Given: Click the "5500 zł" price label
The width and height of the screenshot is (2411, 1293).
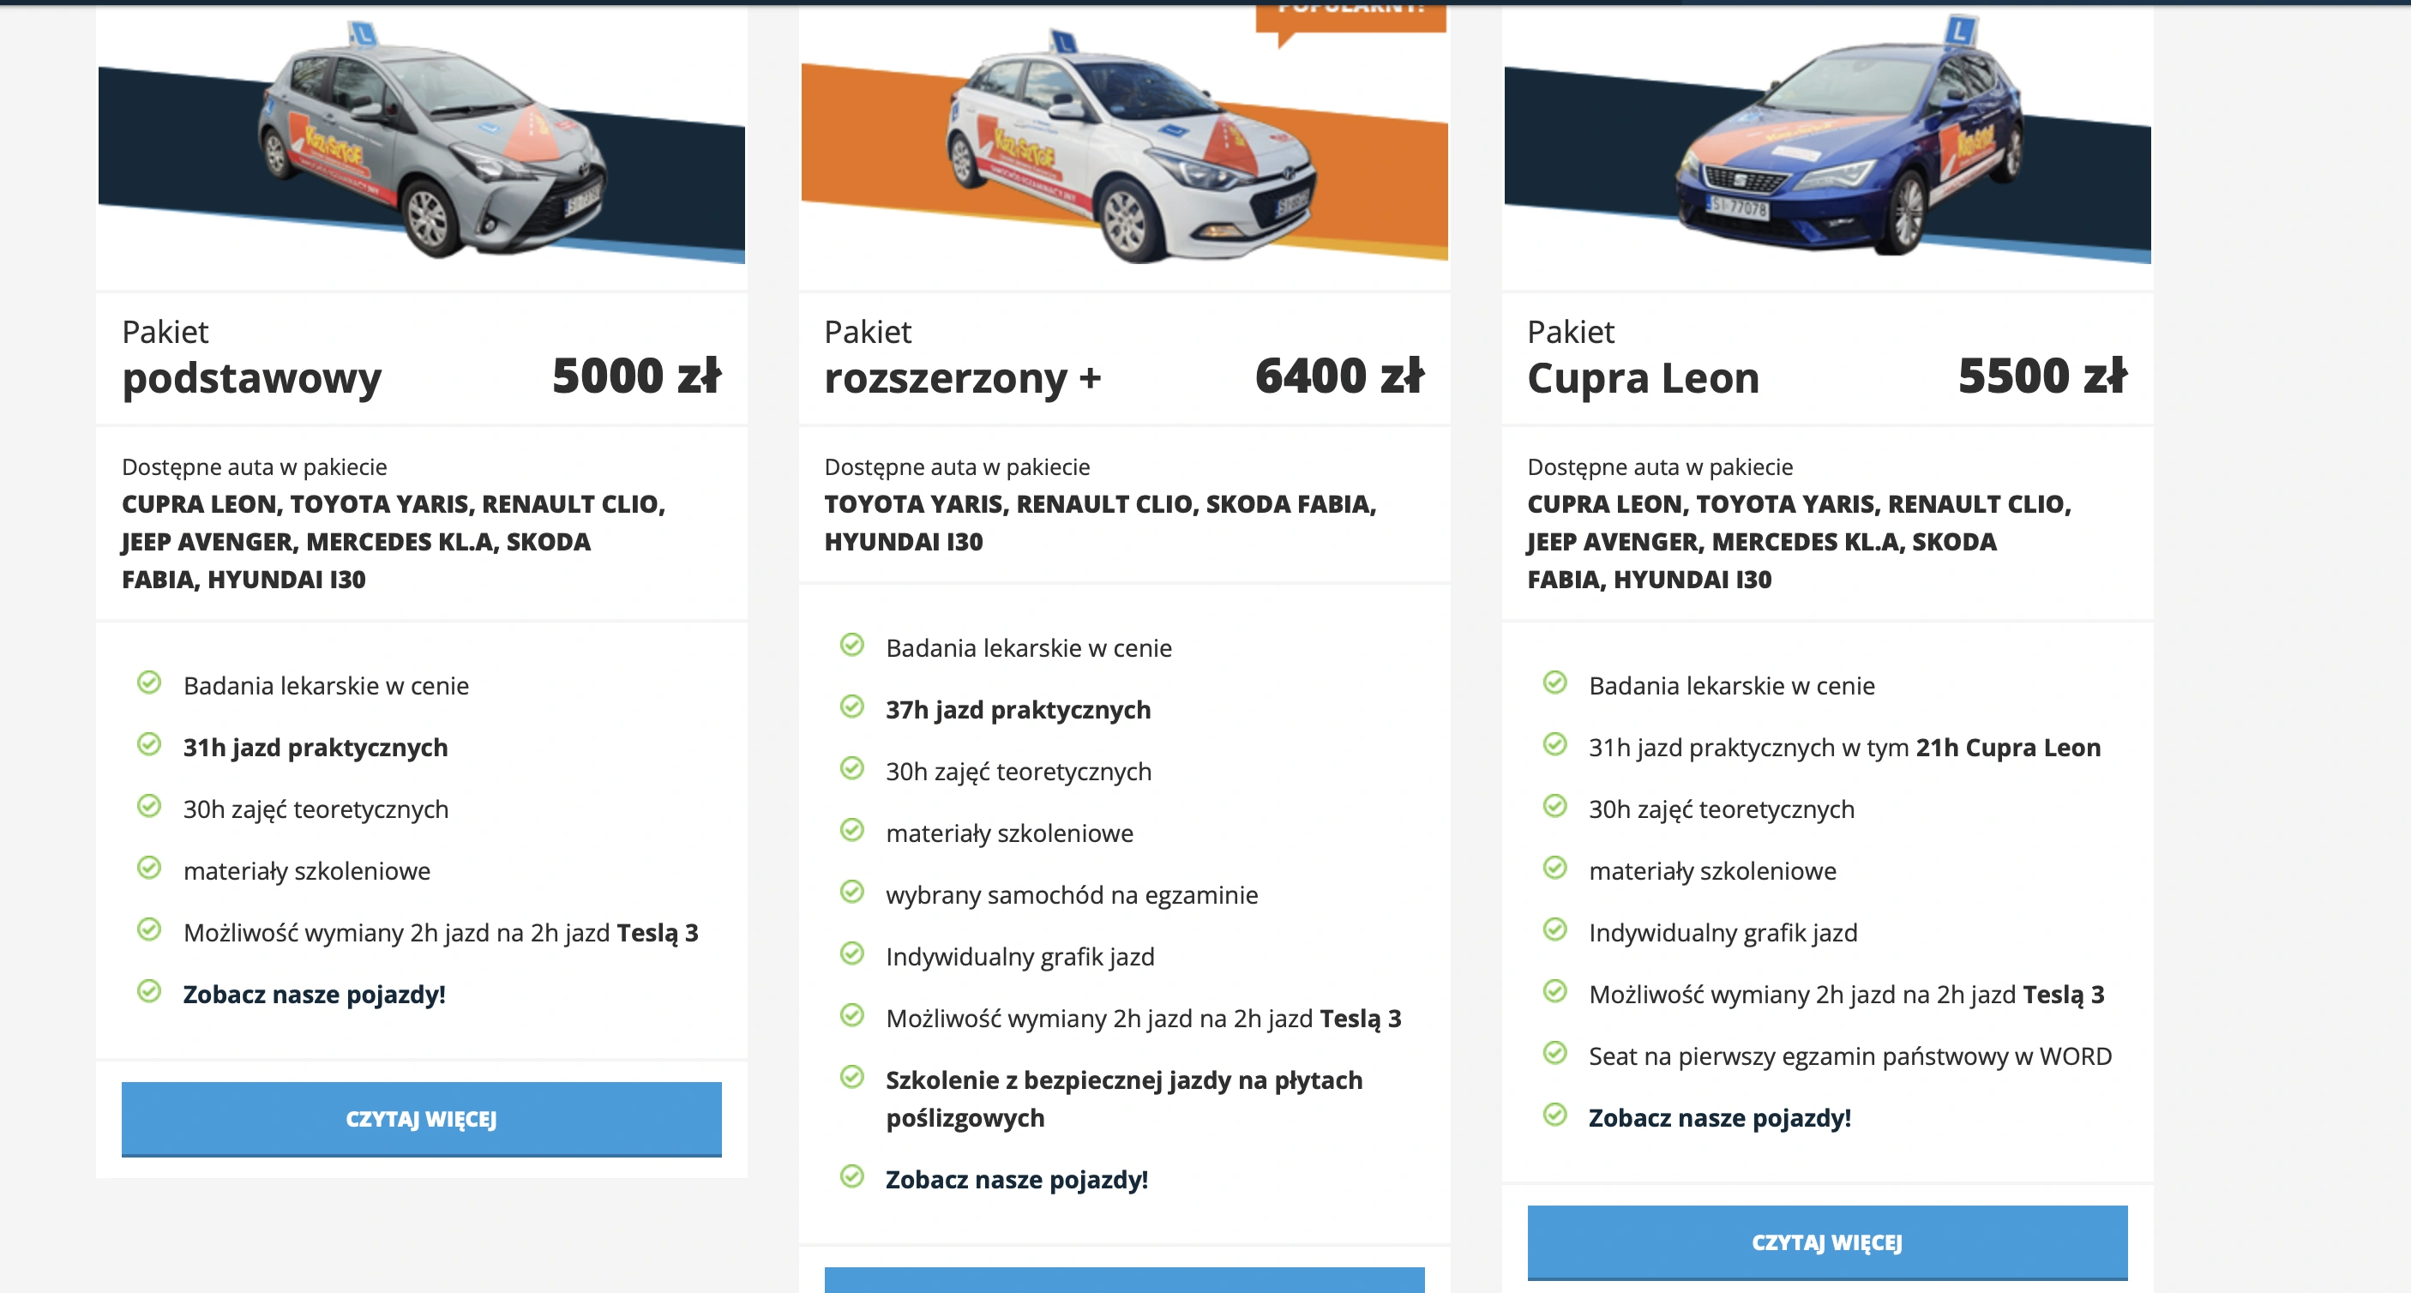Looking at the screenshot, I should [x=2042, y=376].
